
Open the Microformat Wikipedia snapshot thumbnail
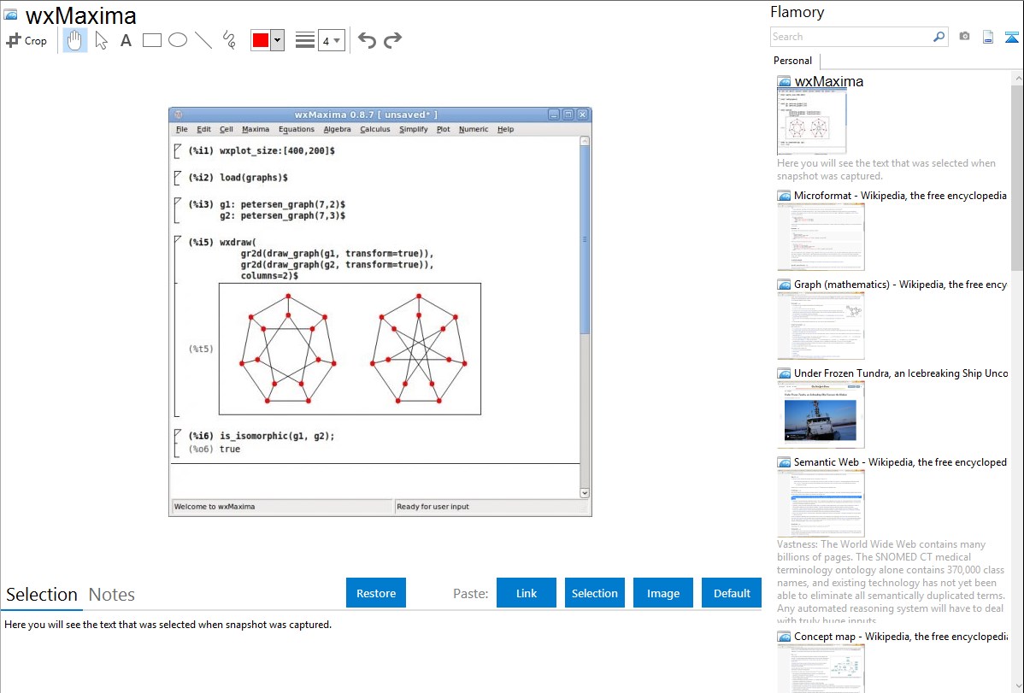pos(821,237)
